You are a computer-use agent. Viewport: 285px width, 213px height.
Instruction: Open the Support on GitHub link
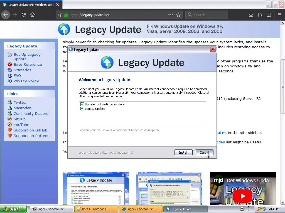[30, 130]
